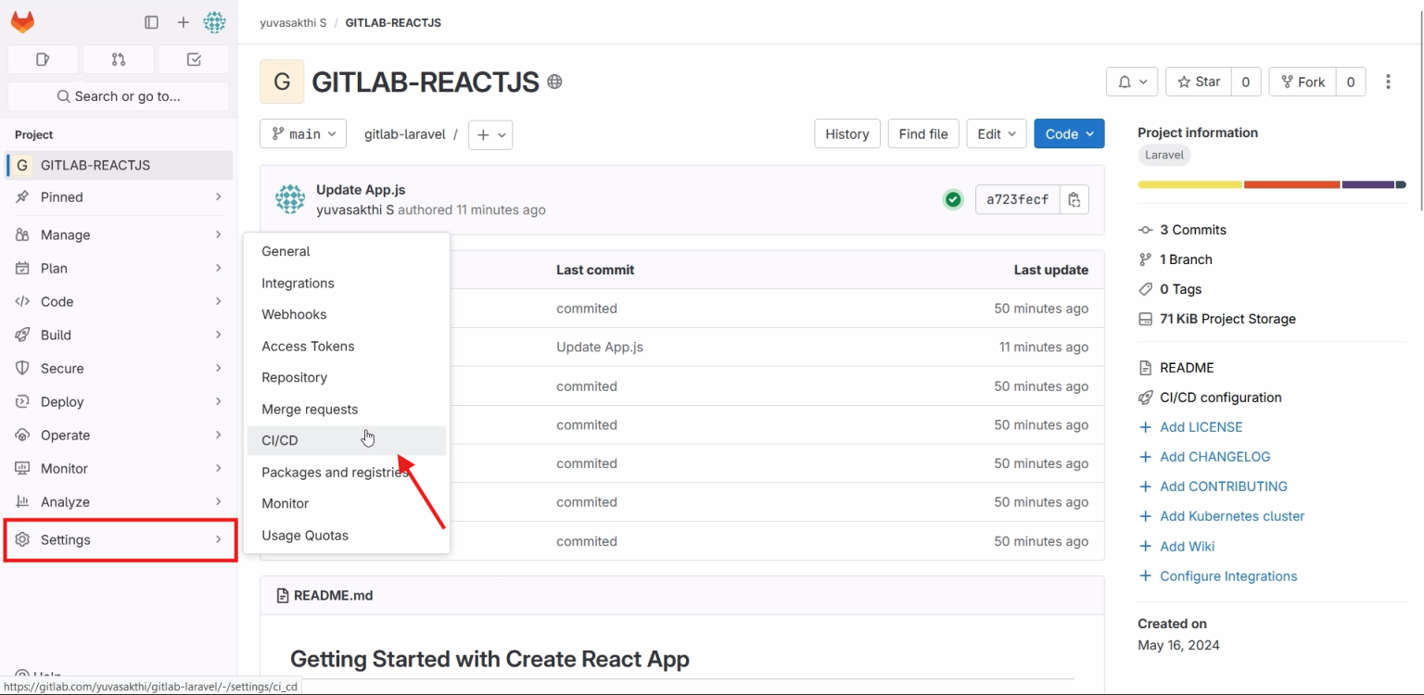Choose Access Tokens in the Settings menu
This screenshot has height=695, width=1424.
coord(308,346)
